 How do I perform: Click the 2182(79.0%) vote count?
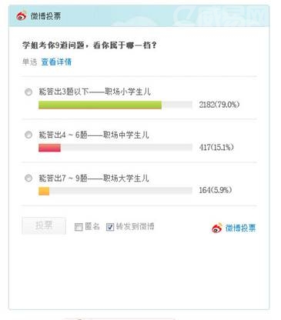click(x=219, y=105)
